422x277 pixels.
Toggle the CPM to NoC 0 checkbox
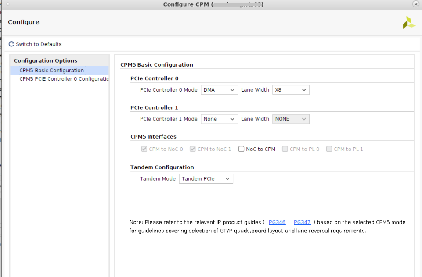click(144, 149)
